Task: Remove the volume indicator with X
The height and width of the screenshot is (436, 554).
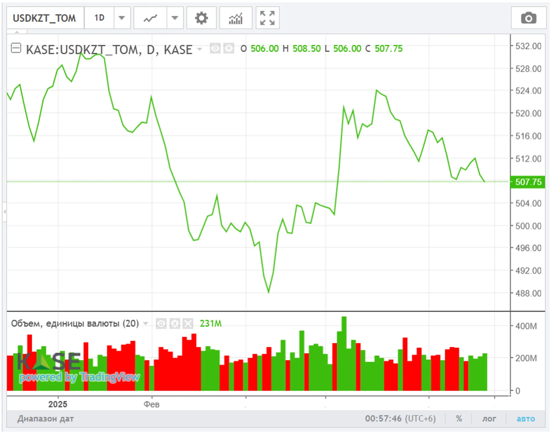Action: 188,323
